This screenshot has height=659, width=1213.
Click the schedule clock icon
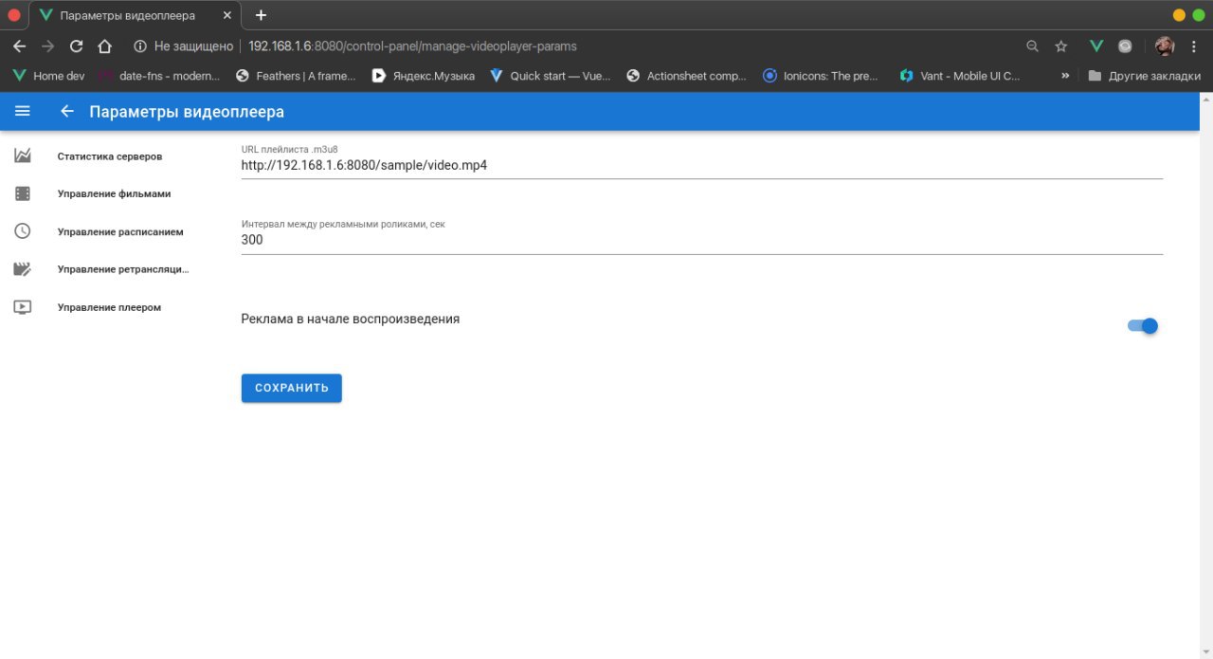(x=23, y=231)
